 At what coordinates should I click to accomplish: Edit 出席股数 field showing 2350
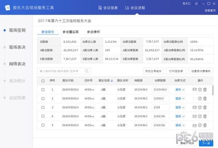pyautogui.click(x=160, y=107)
